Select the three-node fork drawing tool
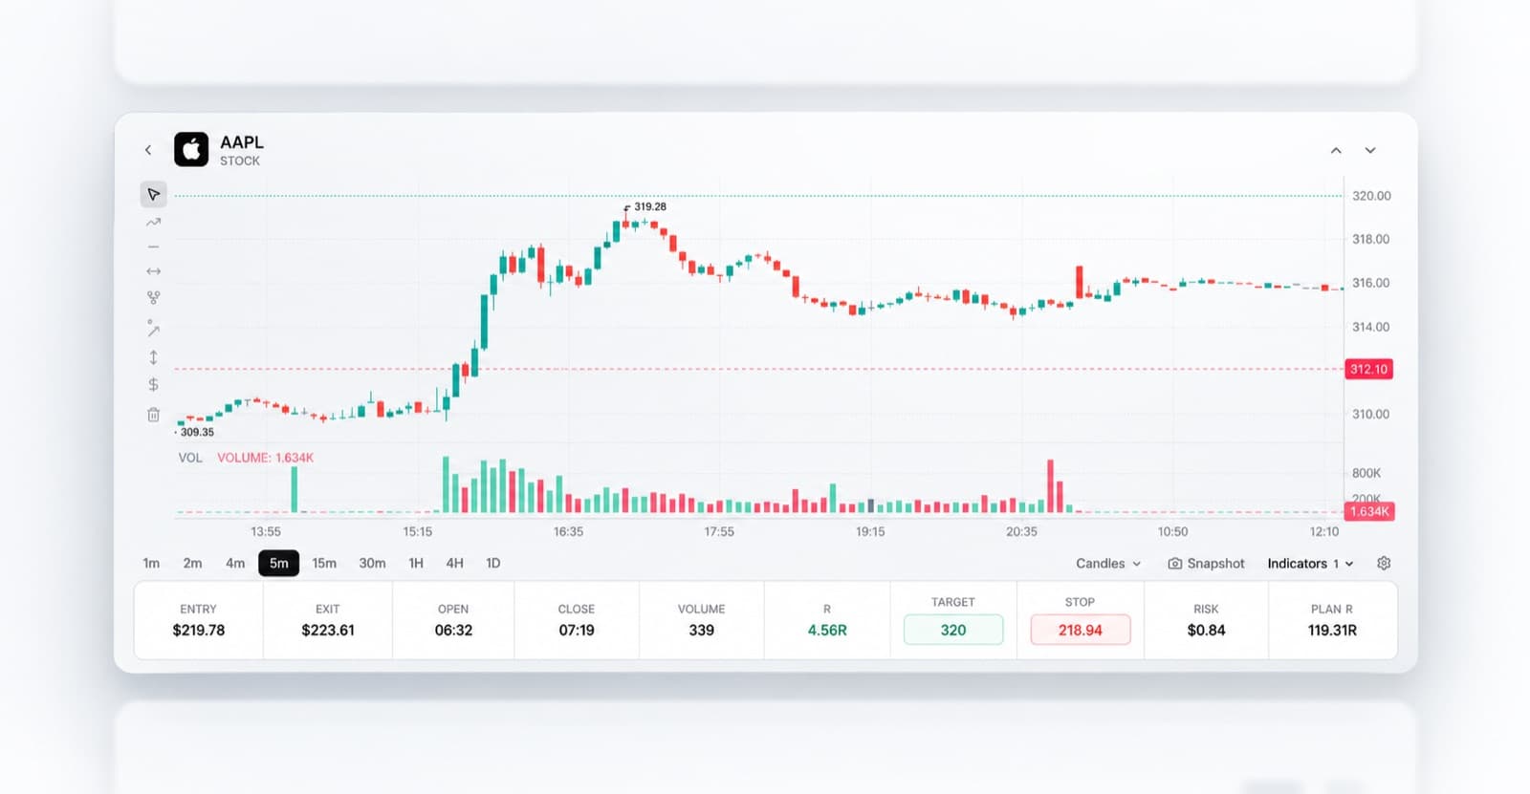 coord(153,298)
